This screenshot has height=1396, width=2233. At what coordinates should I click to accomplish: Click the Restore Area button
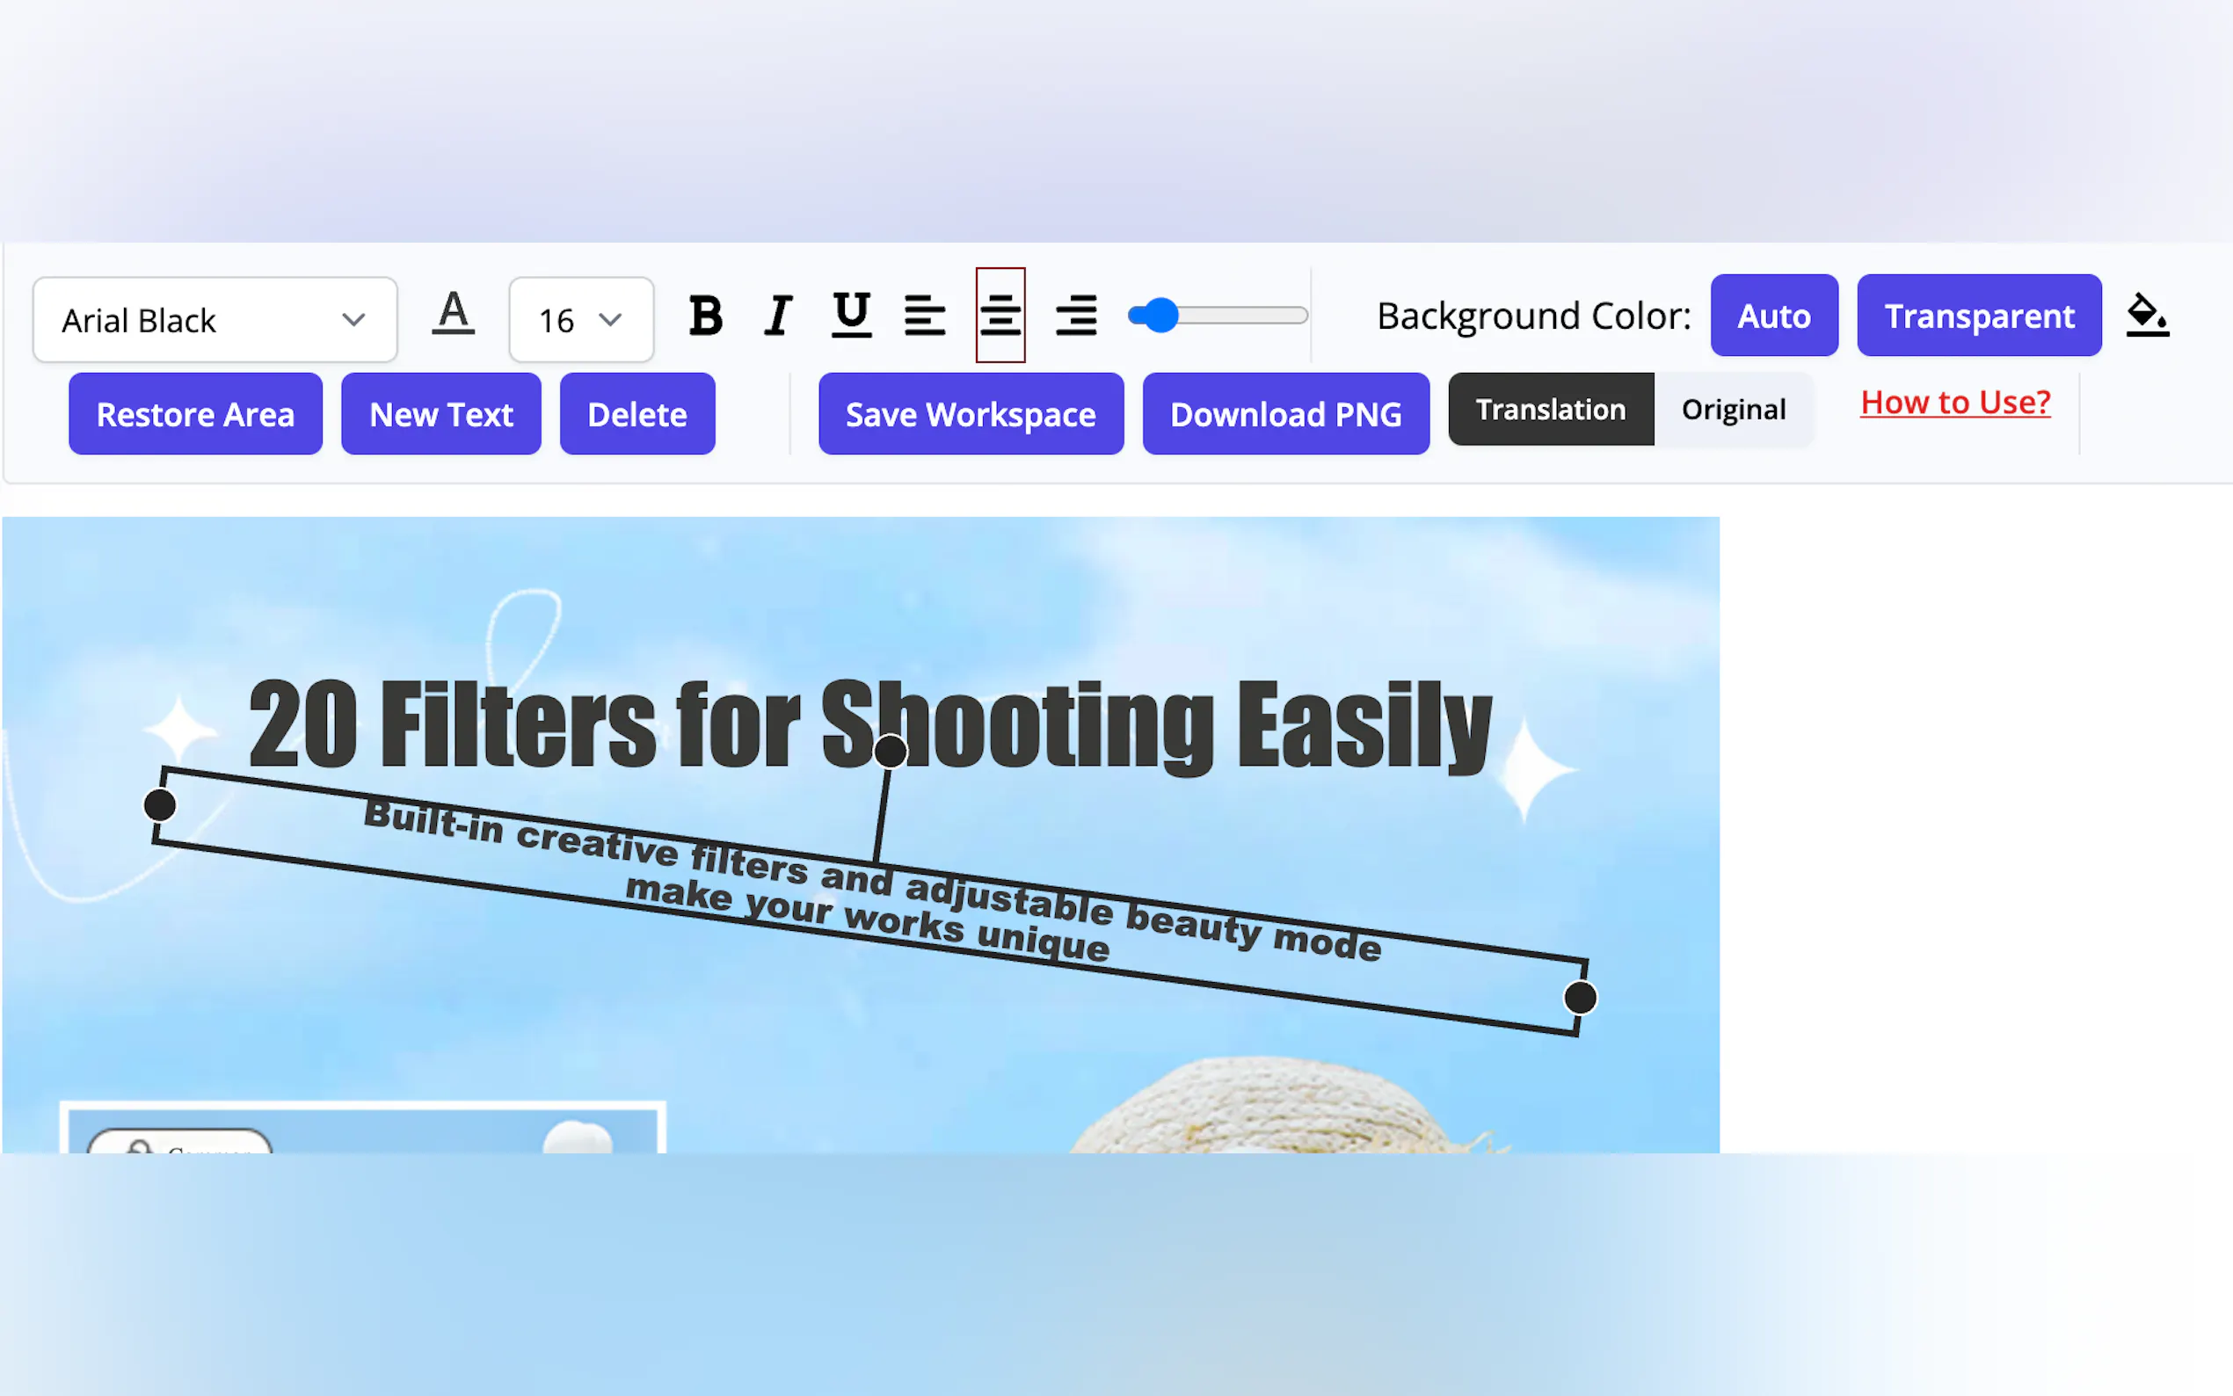(196, 415)
